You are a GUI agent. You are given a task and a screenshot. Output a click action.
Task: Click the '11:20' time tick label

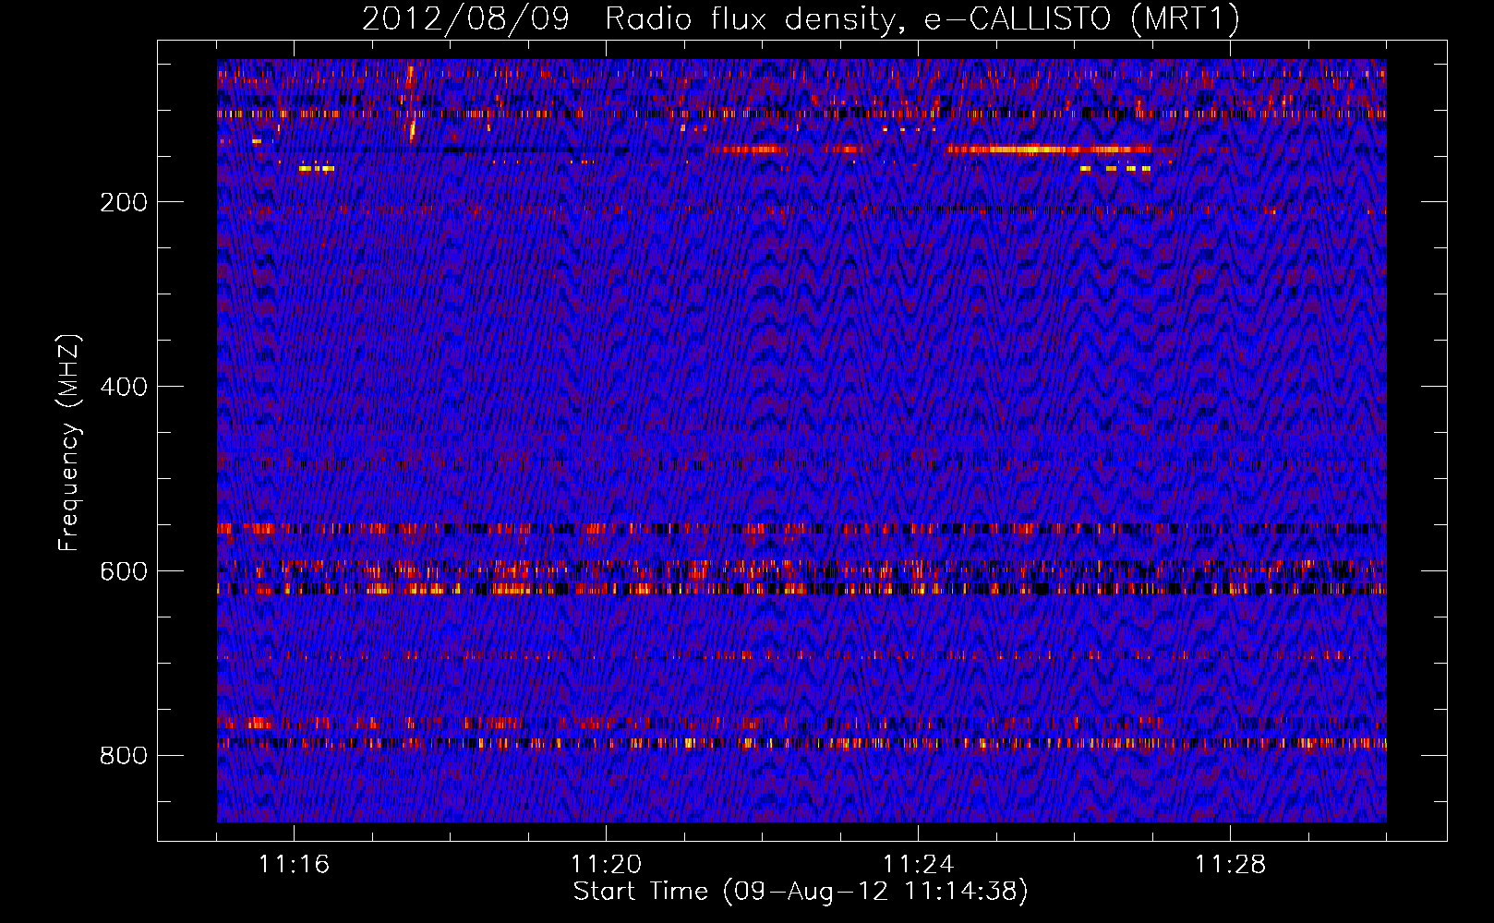[606, 865]
